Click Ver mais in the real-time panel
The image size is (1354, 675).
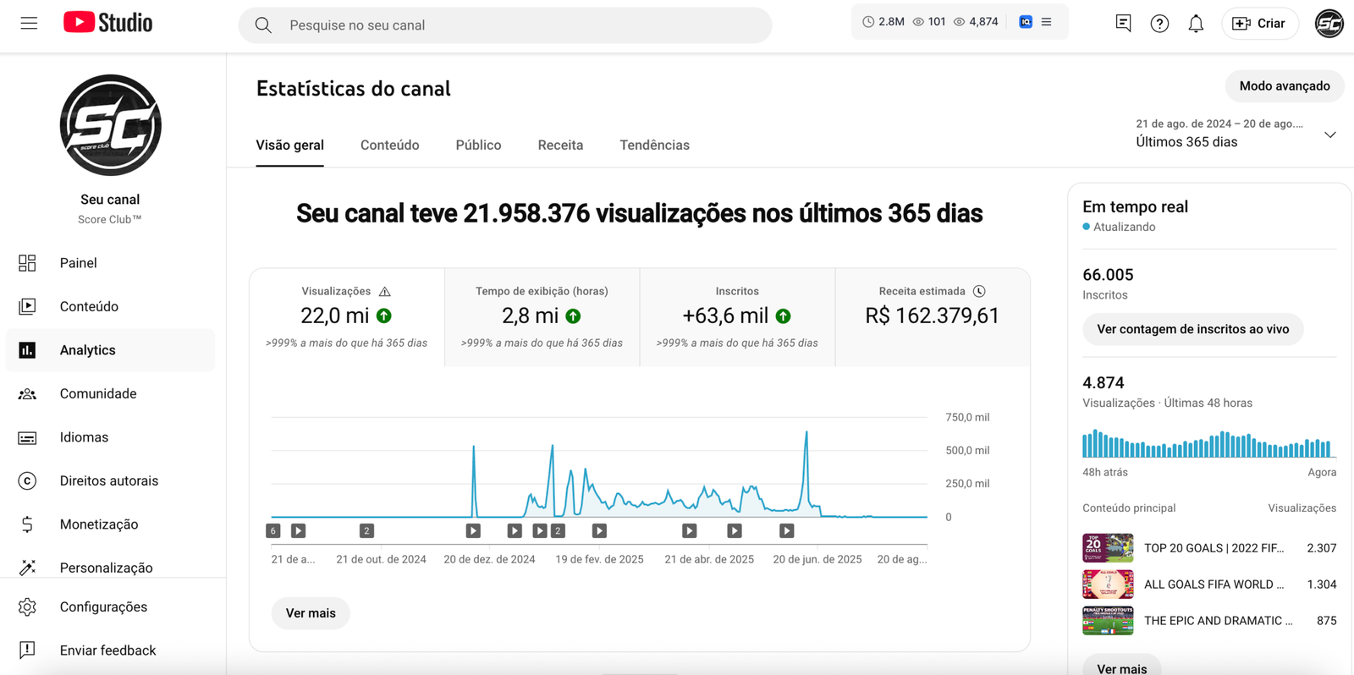(1121, 668)
